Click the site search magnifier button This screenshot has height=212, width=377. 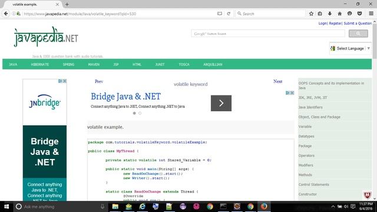[x=358, y=34]
